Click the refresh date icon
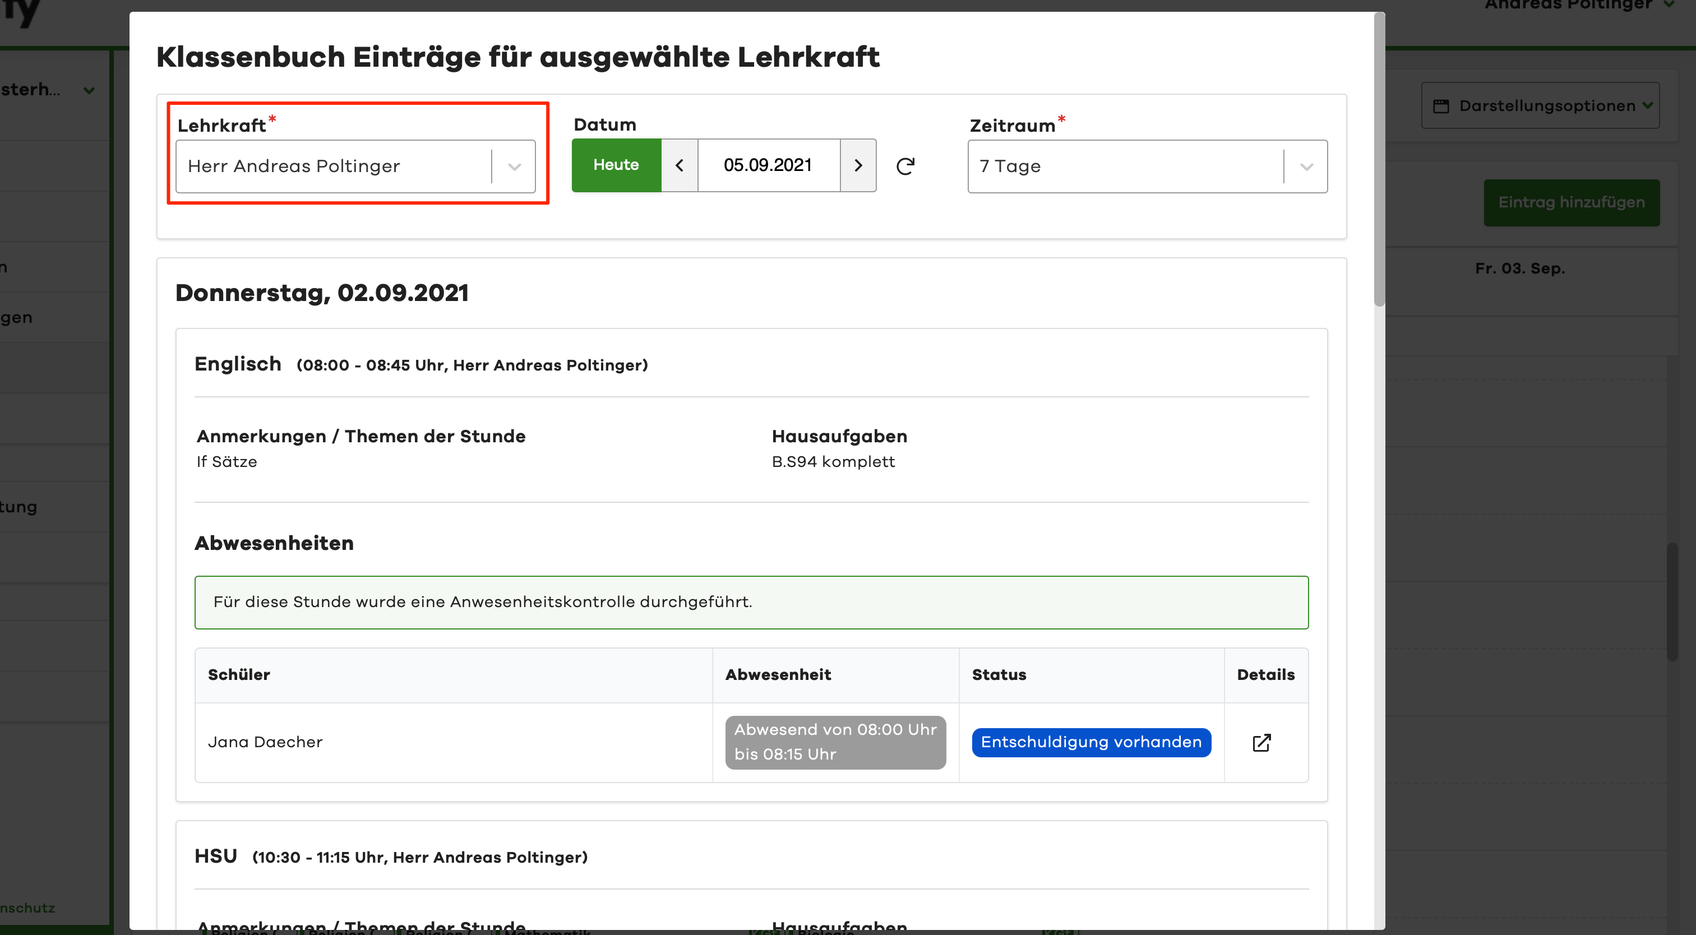Screen dimensions: 1696x935 (x=905, y=166)
